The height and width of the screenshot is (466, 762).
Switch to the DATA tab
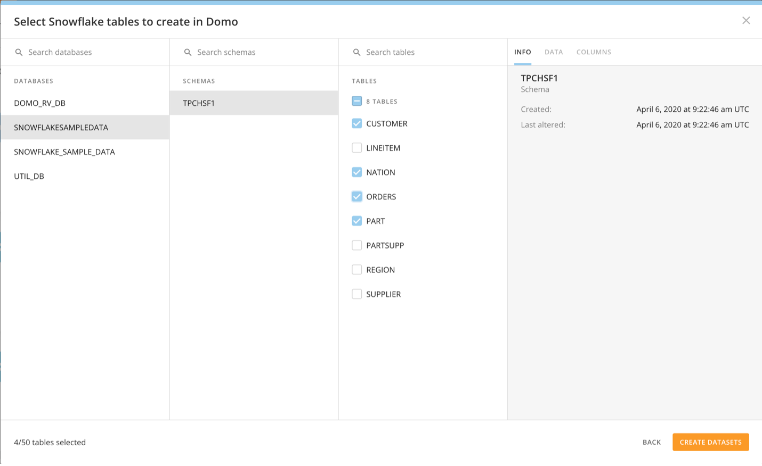tap(554, 52)
